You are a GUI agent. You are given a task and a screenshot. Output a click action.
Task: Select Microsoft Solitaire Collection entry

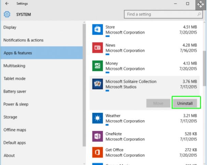tap(131, 82)
